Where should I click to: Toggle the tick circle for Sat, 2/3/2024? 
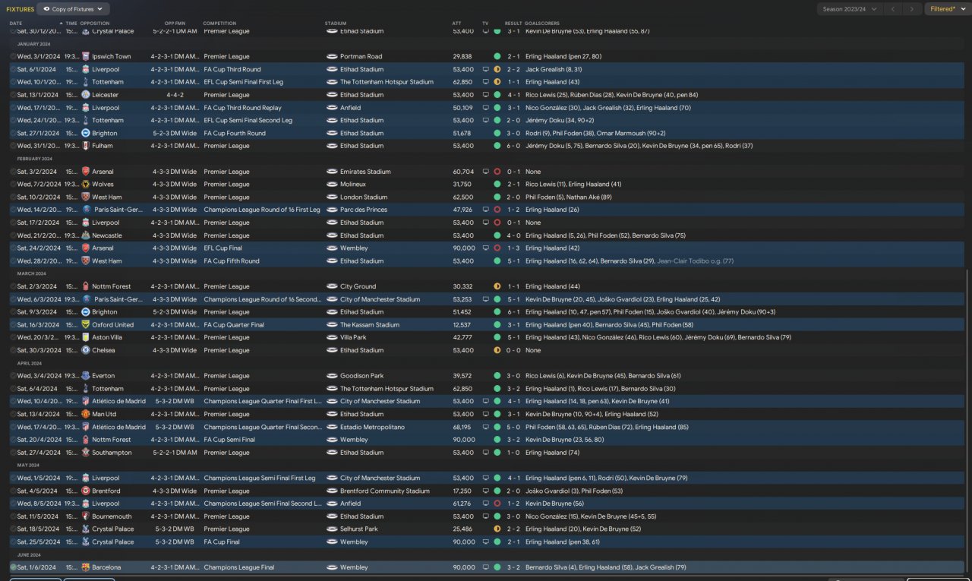13,286
